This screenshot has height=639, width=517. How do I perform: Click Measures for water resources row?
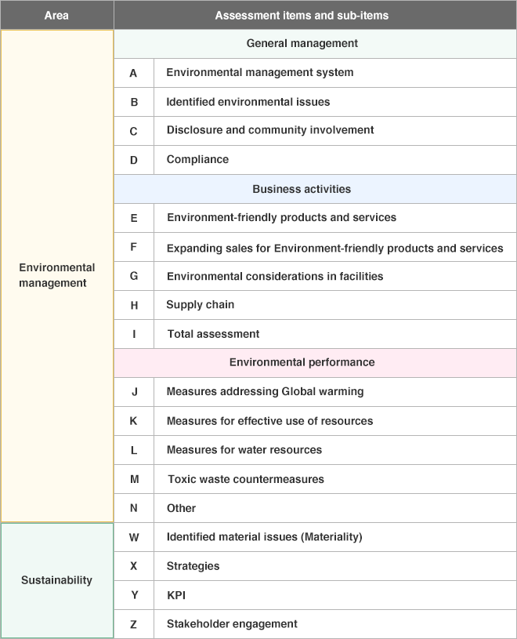[315, 450]
